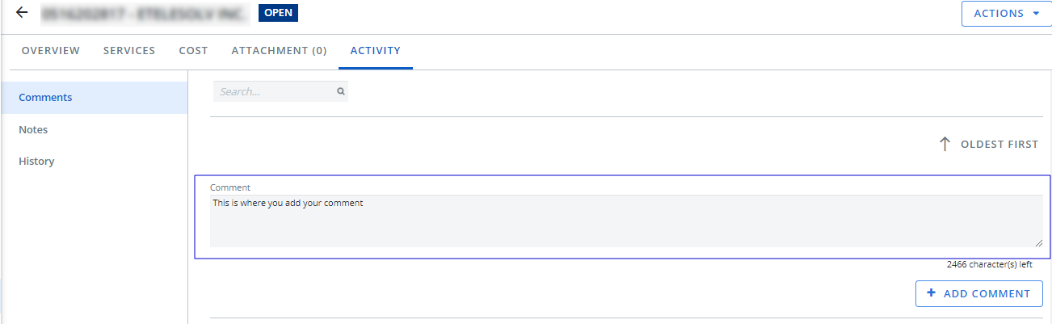Viewport: 1052px width, 324px height.
Task: Select Comments in the left sidebar
Action: coord(45,97)
